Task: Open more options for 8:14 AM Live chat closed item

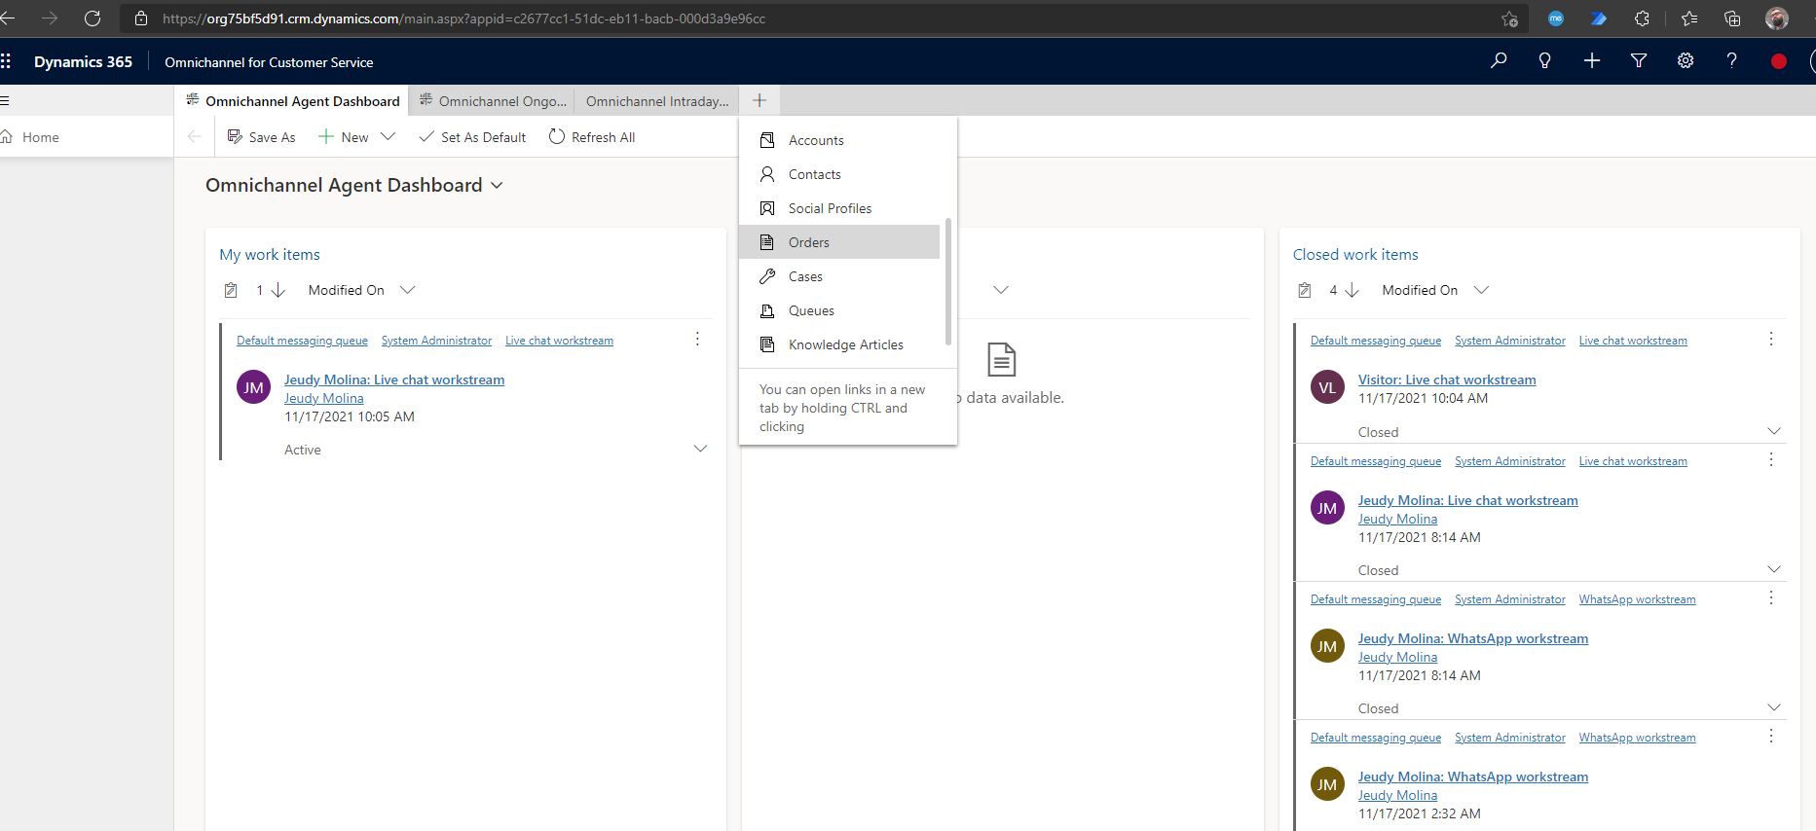Action: tap(1771, 459)
